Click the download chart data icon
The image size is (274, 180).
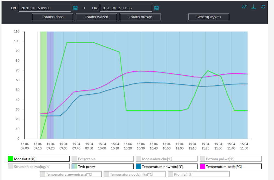tap(254, 7)
